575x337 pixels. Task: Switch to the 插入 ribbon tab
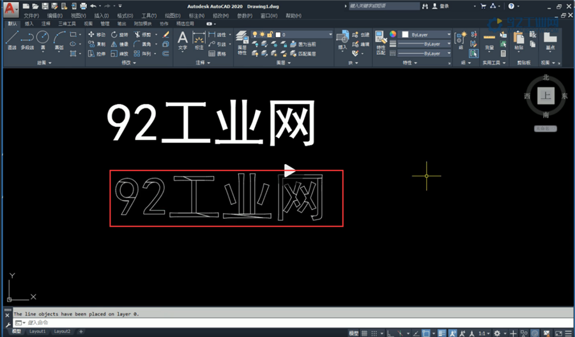click(29, 24)
